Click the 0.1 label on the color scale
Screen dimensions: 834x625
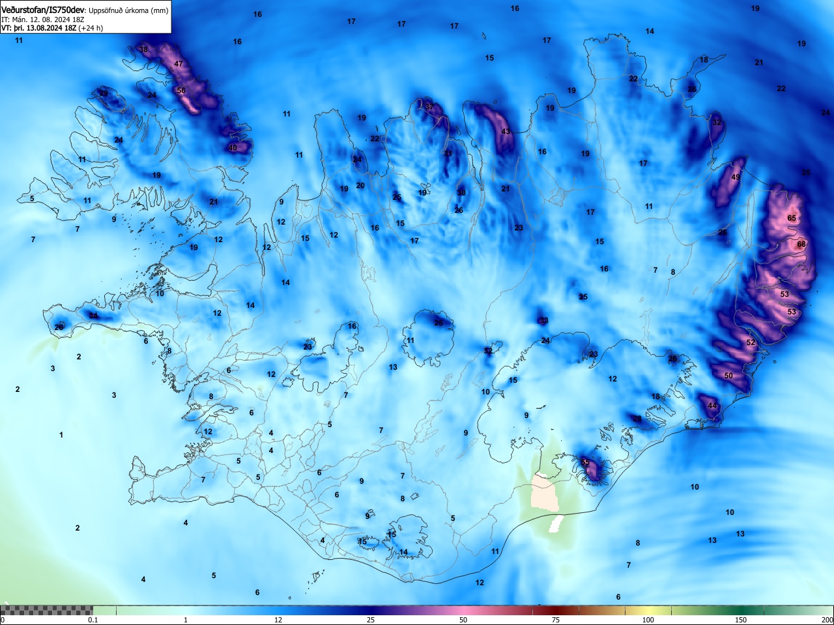(x=93, y=620)
